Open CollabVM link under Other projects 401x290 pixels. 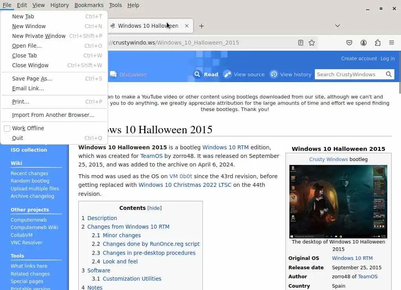point(22,235)
